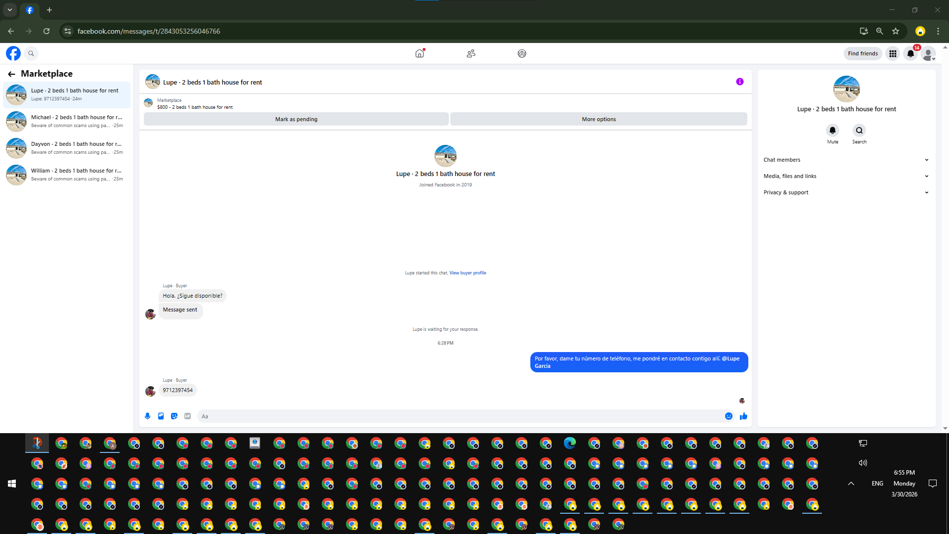Open View buyer profile link
Screen dimensions: 949x534
pyautogui.click(x=468, y=273)
